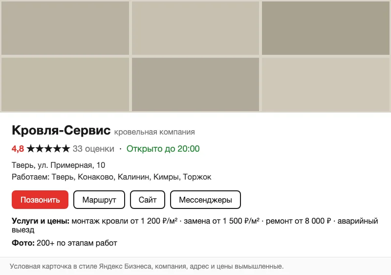Click the Фото: 200+ по этапам работ line
391x275 pixels.
click(x=65, y=243)
